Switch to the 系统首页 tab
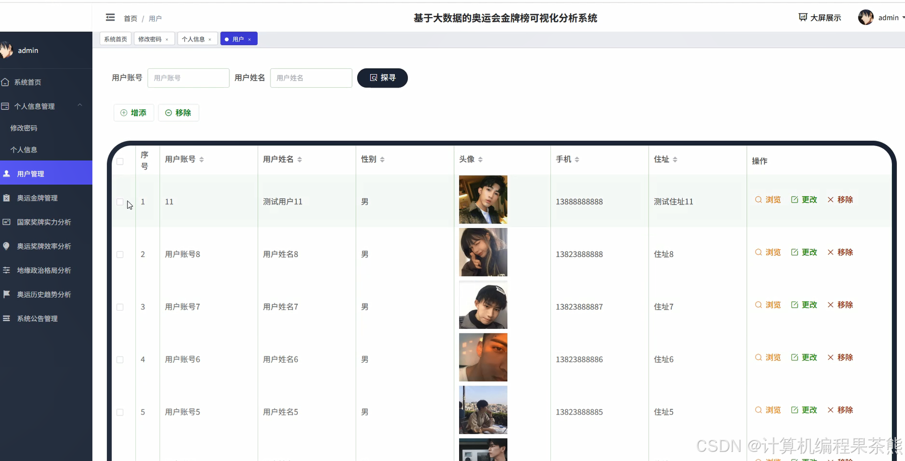Screen dimensions: 905x461 (116, 39)
